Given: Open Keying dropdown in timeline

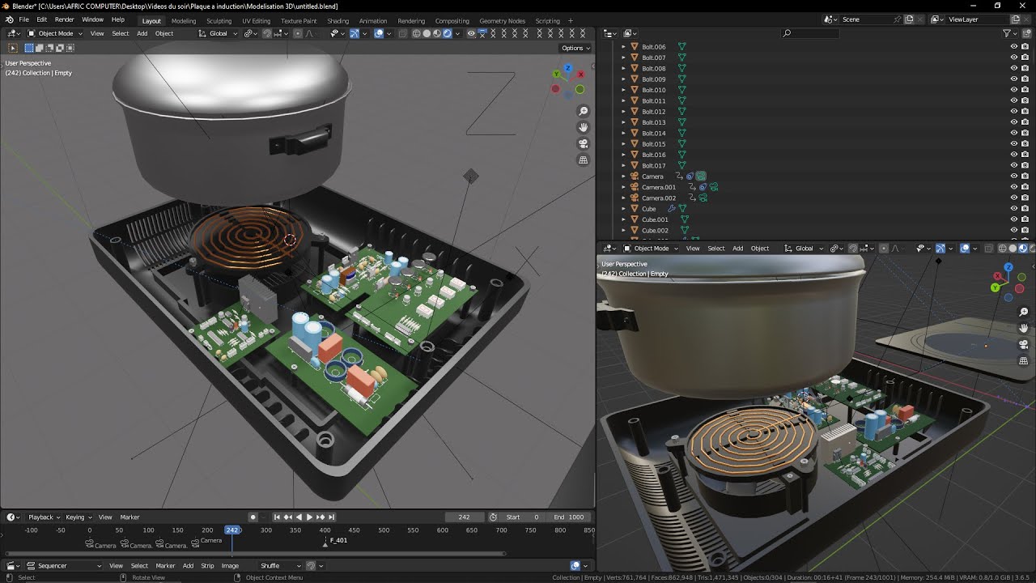Looking at the screenshot, I should (79, 517).
